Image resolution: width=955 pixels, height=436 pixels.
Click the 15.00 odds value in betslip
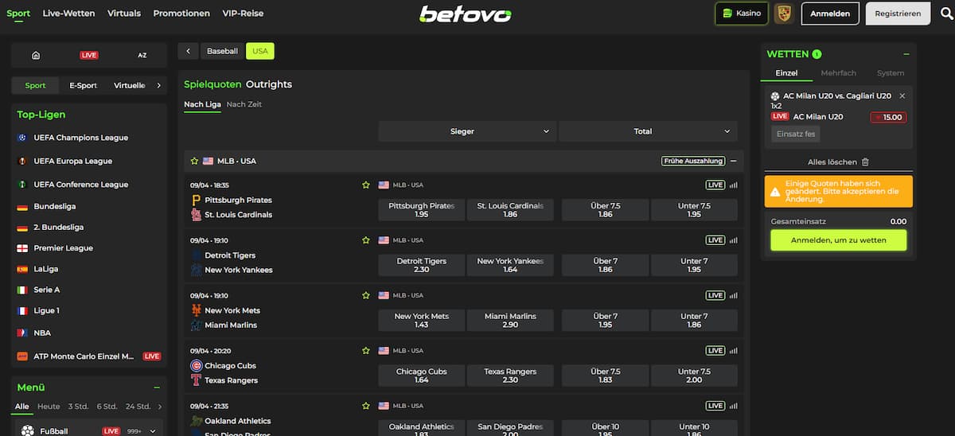[x=888, y=117]
